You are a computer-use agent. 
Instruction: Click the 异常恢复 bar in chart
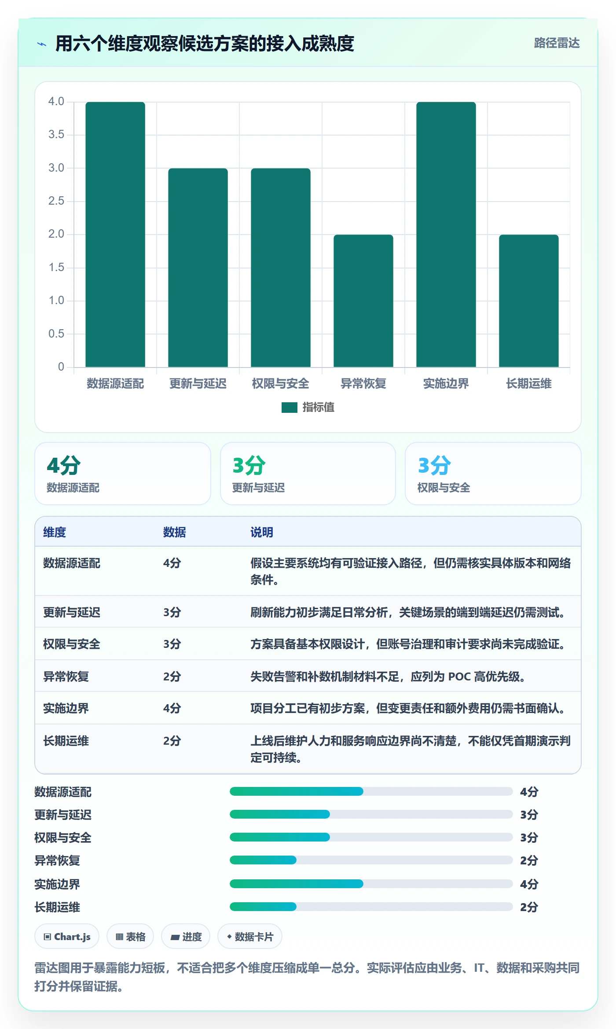tap(363, 301)
